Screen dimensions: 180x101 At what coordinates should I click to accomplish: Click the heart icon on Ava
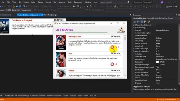click(112, 64)
